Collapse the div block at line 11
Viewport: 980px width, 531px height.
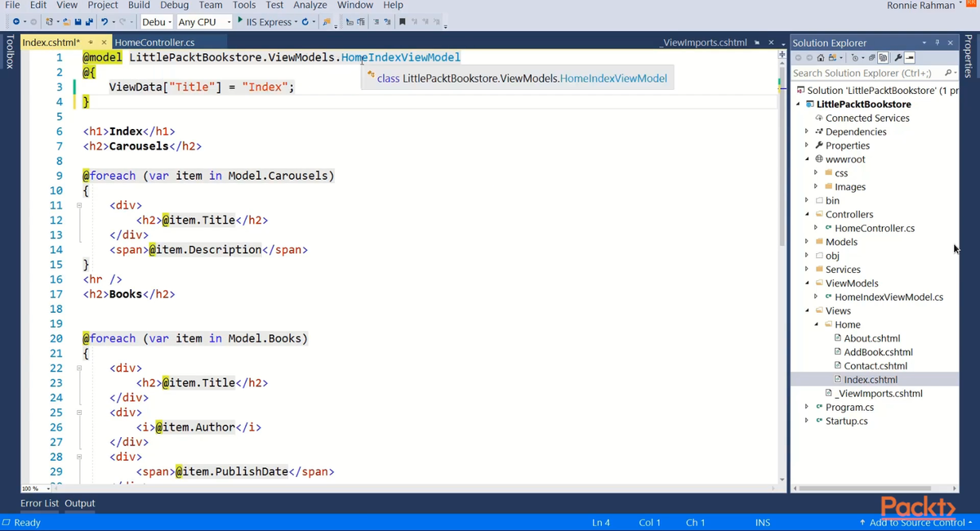(x=79, y=206)
